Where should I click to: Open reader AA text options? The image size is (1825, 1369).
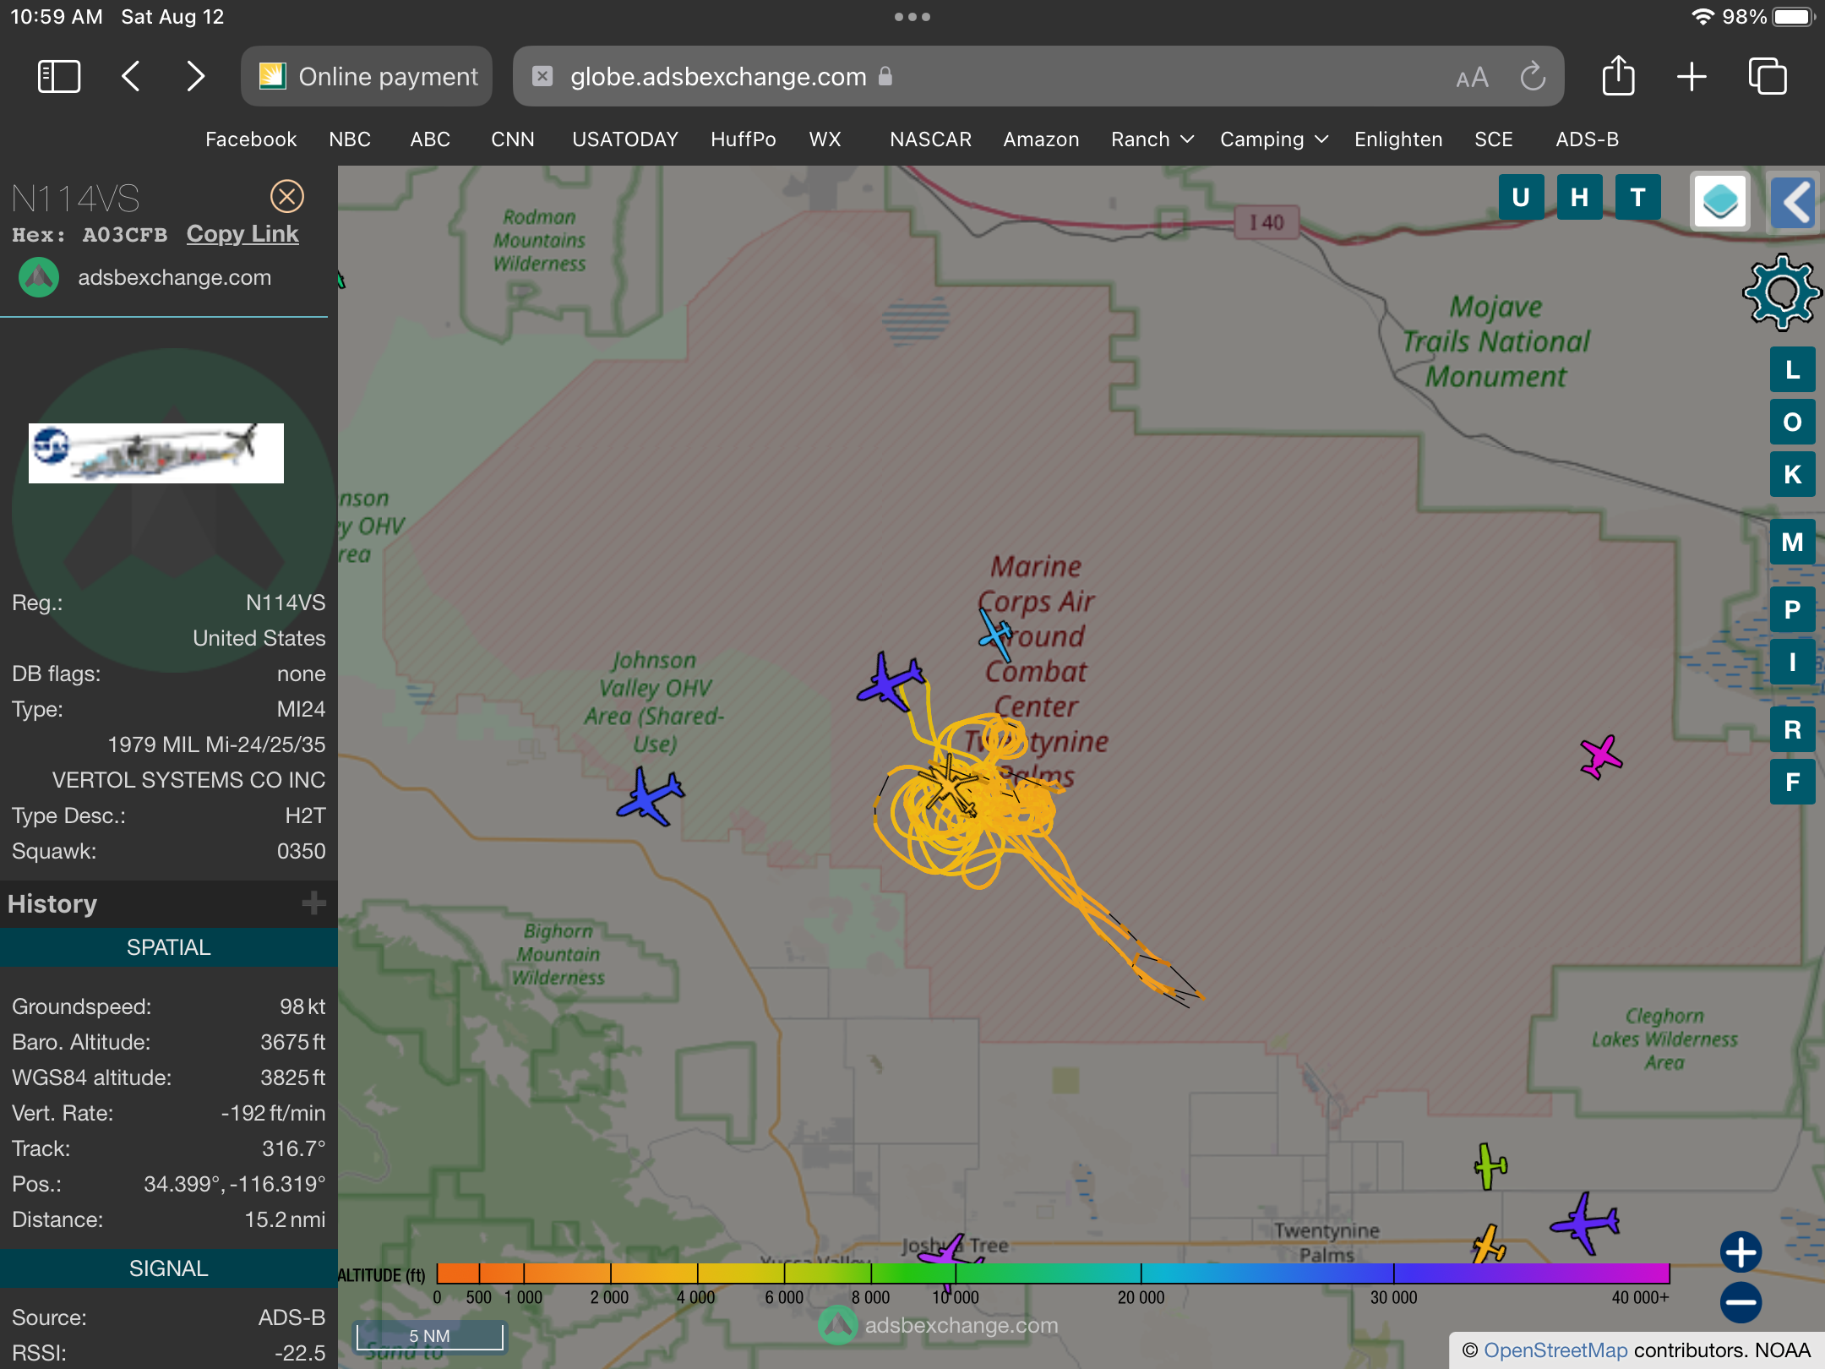[1472, 78]
